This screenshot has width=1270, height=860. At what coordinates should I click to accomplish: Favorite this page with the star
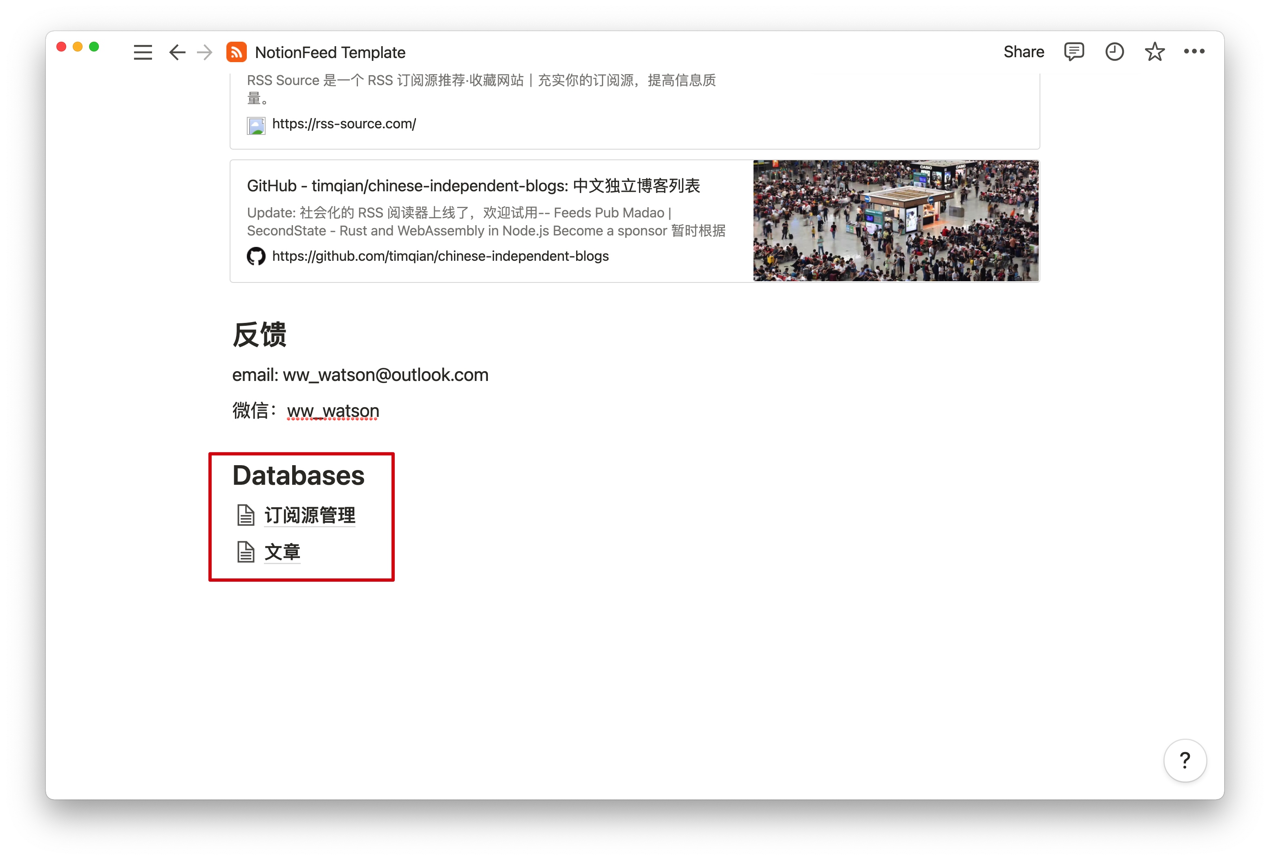tap(1154, 52)
